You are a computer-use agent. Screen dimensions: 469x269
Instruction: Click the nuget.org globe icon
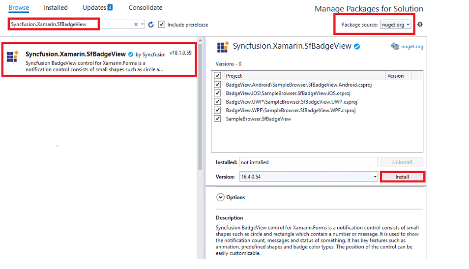click(395, 47)
